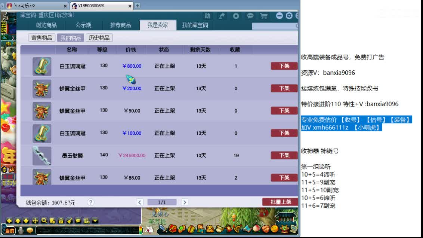The width and height of the screenshot is (423, 238).
Task: Delist 墨玉骷髅 priced ¥245000.00
Action: 284,155
